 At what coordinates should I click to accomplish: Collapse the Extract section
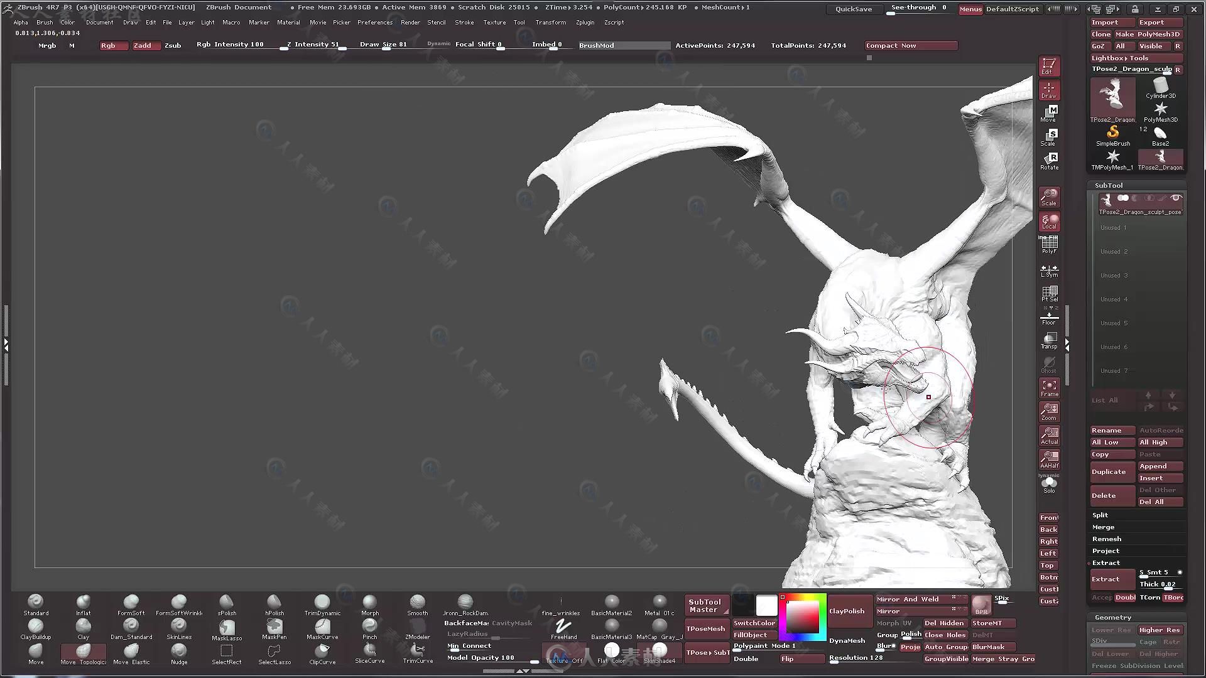pyautogui.click(x=1105, y=562)
